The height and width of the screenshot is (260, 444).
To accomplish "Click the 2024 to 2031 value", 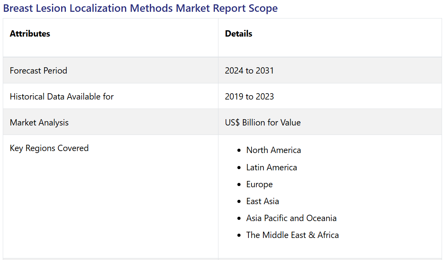I will [x=249, y=71].
